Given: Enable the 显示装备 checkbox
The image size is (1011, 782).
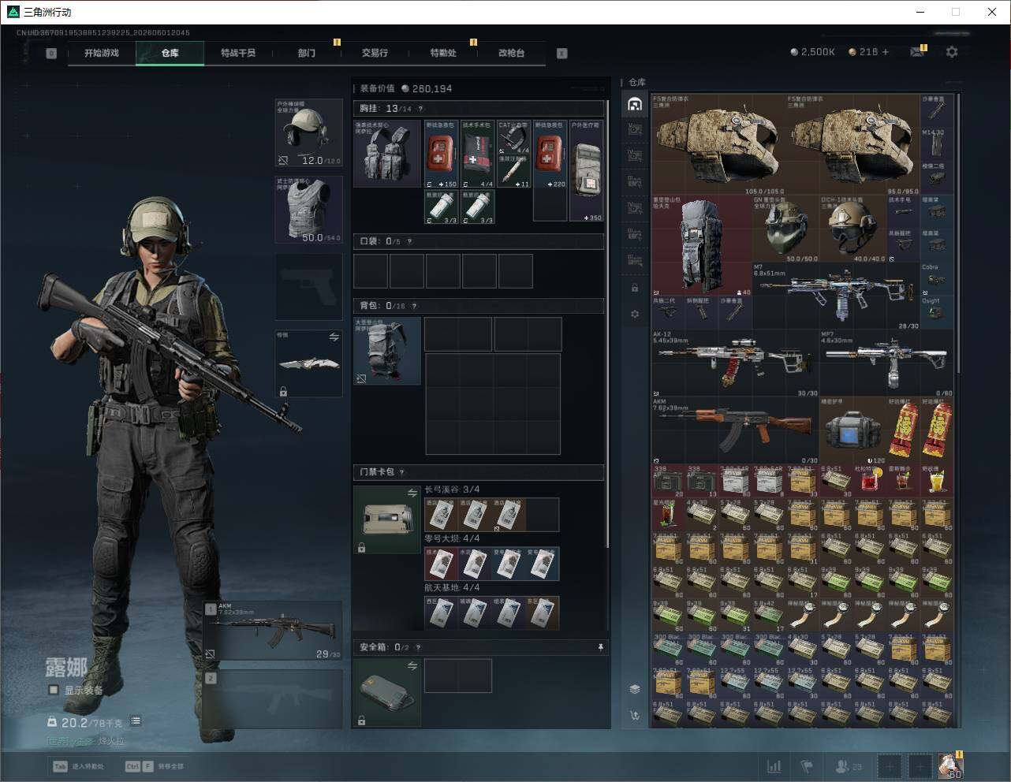Looking at the screenshot, I should pyautogui.click(x=54, y=690).
